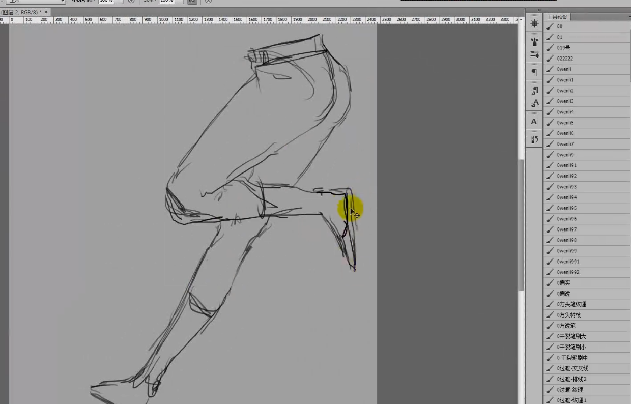Choose the 019号 tool preset
Screen dimensions: 631x404
(587, 48)
